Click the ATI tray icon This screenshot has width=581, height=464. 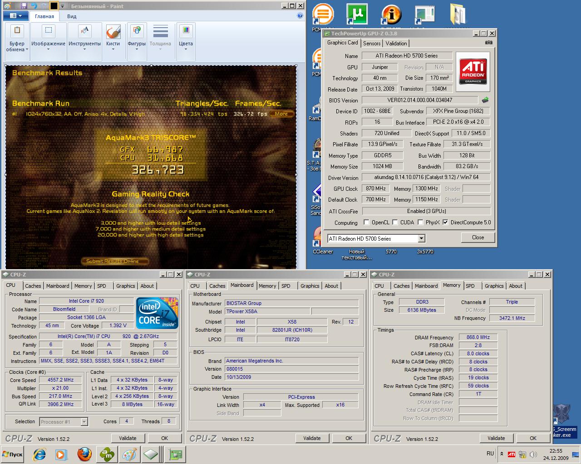[512, 454]
